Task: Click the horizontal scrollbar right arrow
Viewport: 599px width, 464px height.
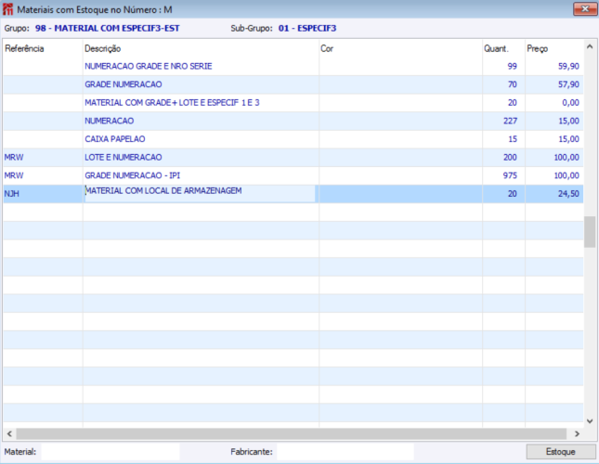Action: tap(577, 433)
